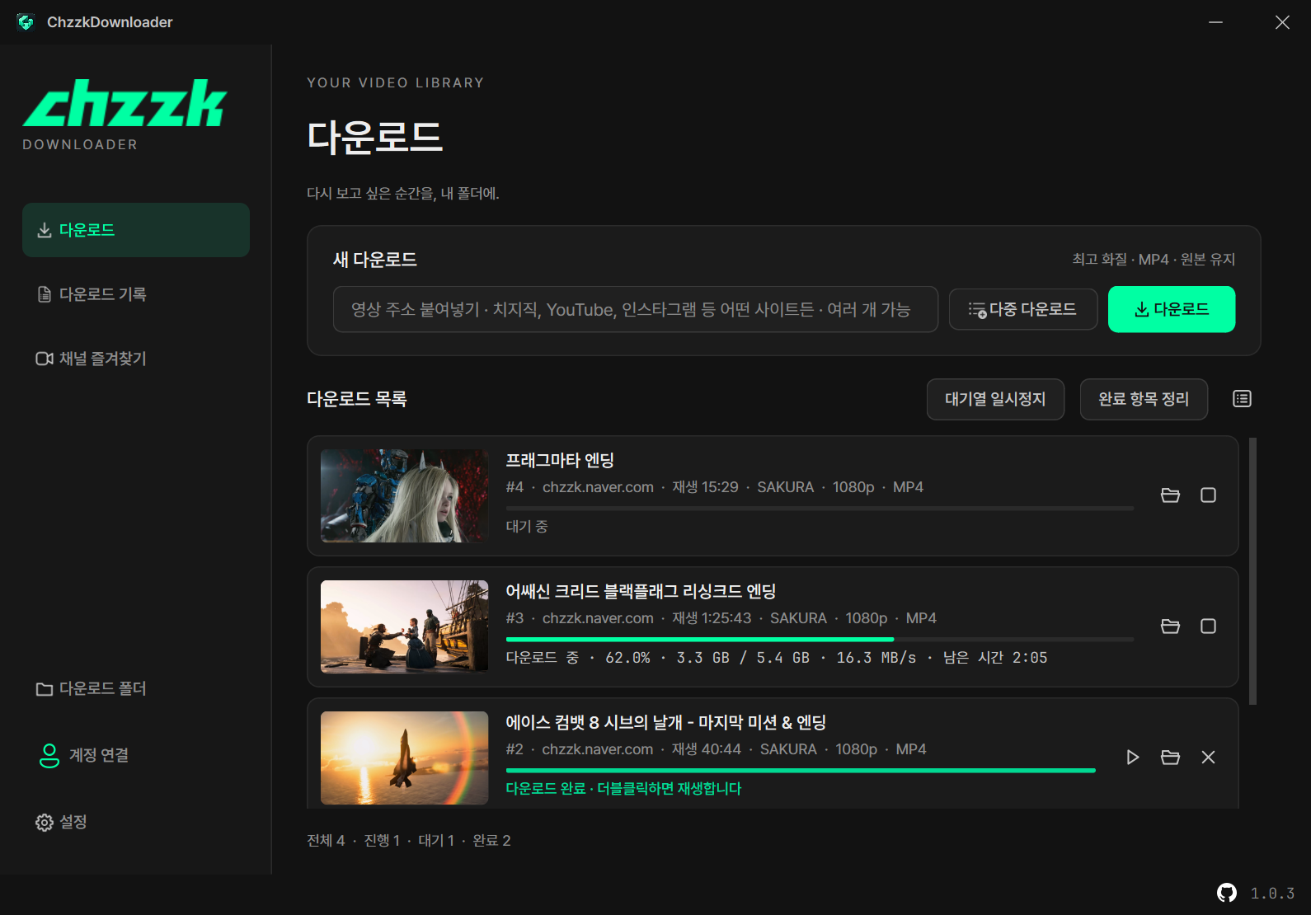
Task: Stop the 프래그마타 엔딩 download
Action: pyautogui.click(x=1208, y=495)
